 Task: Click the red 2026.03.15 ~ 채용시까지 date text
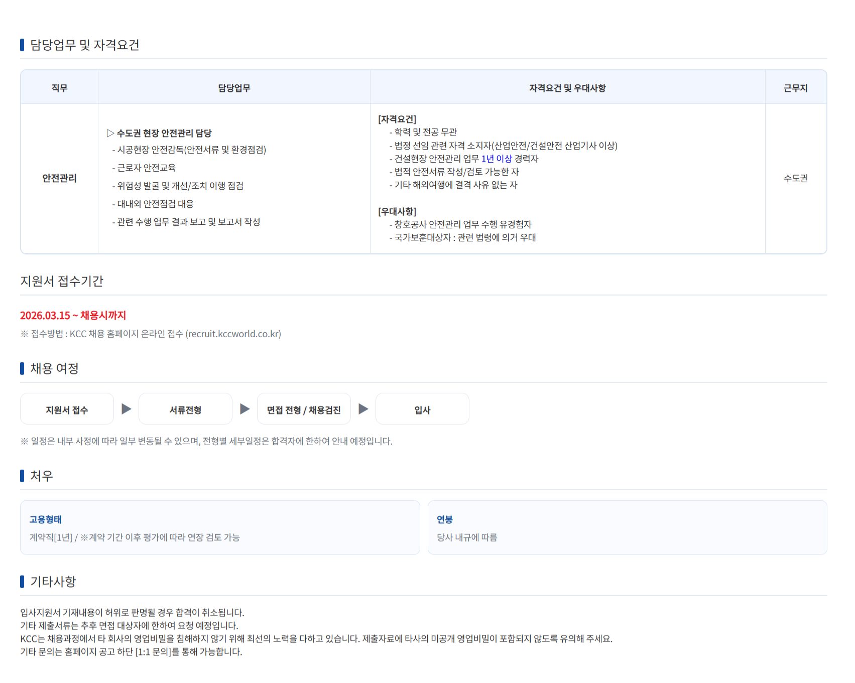pyautogui.click(x=73, y=316)
